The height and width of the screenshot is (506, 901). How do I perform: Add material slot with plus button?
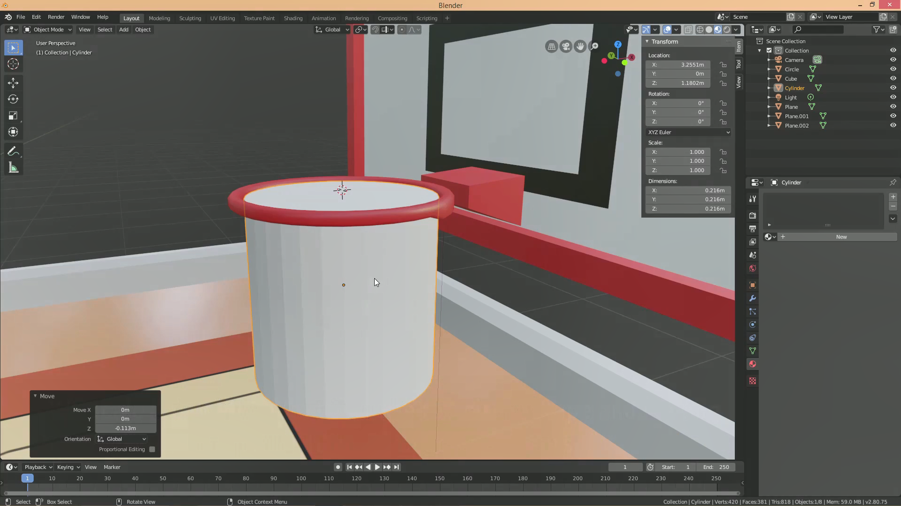[x=893, y=197]
